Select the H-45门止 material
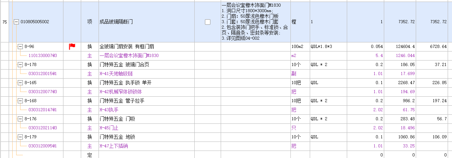This screenshot has width=452, height=158. tap(109, 128)
